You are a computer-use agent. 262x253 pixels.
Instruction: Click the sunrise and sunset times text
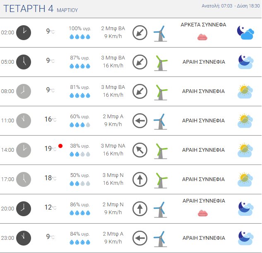click(228, 6)
